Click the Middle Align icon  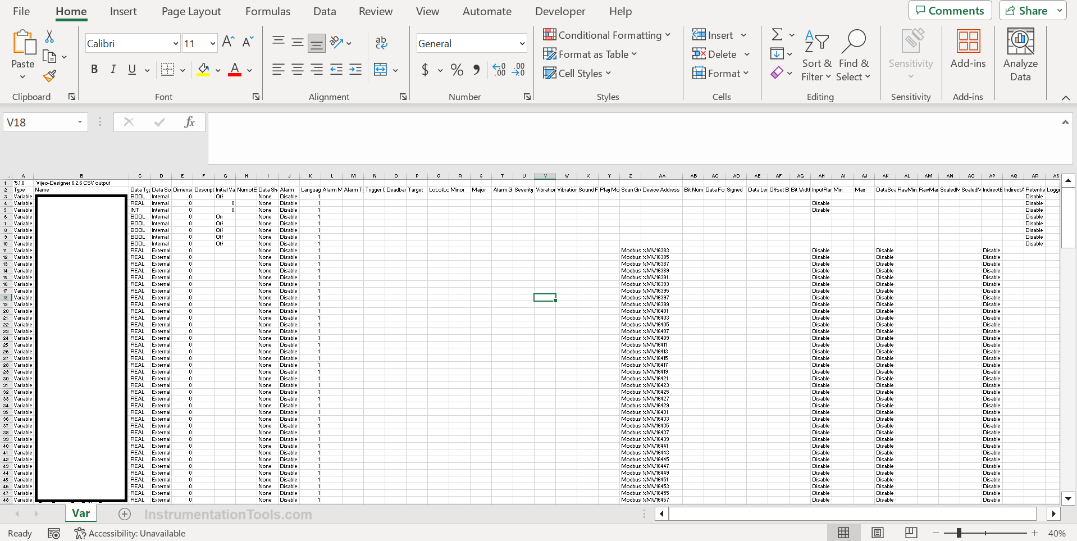(x=298, y=42)
